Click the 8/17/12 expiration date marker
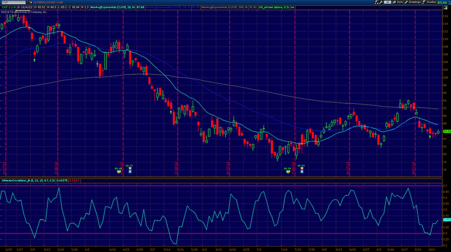The image size is (451, 252). (348, 169)
